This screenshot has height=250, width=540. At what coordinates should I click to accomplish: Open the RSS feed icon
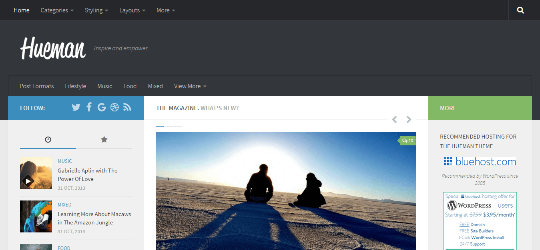tap(127, 107)
